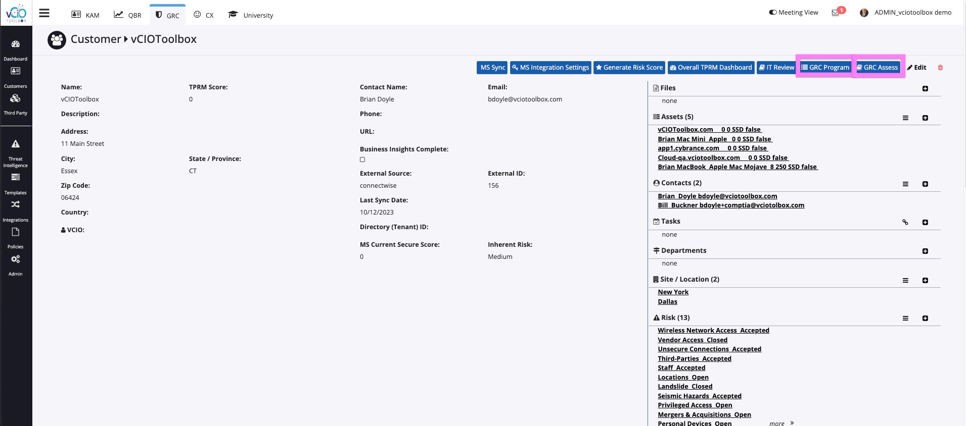Open the Site / Location list menu icon

pos(905,281)
